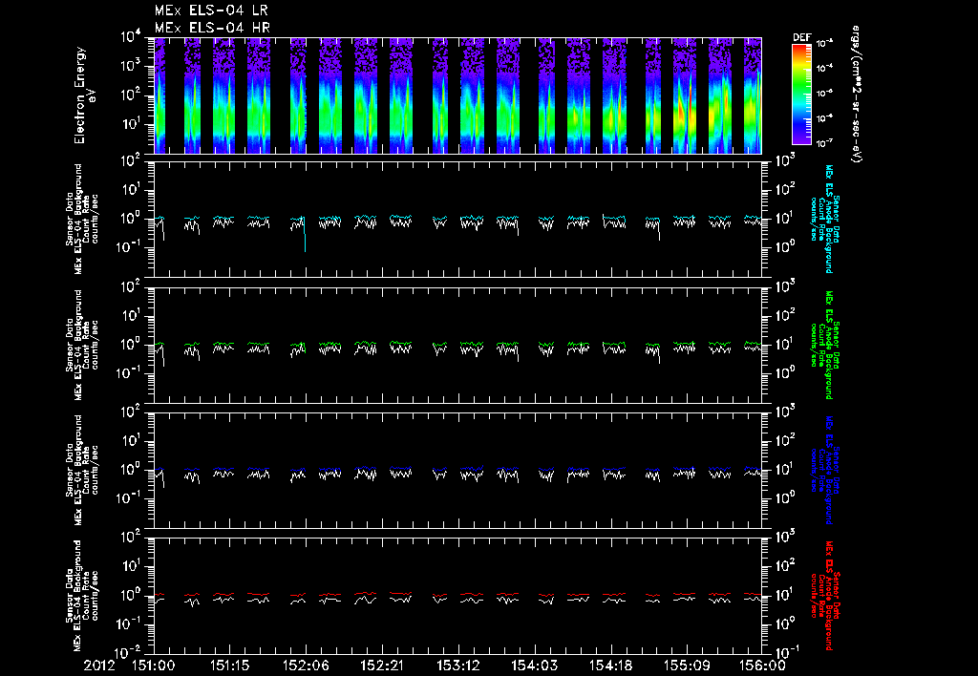Select the '156:00' time axis label

coord(763,665)
